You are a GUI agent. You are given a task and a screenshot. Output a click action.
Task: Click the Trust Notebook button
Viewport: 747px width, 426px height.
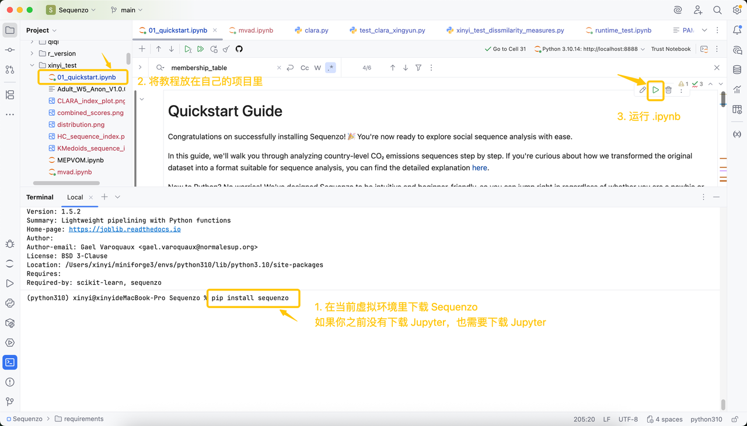(671, 49)
